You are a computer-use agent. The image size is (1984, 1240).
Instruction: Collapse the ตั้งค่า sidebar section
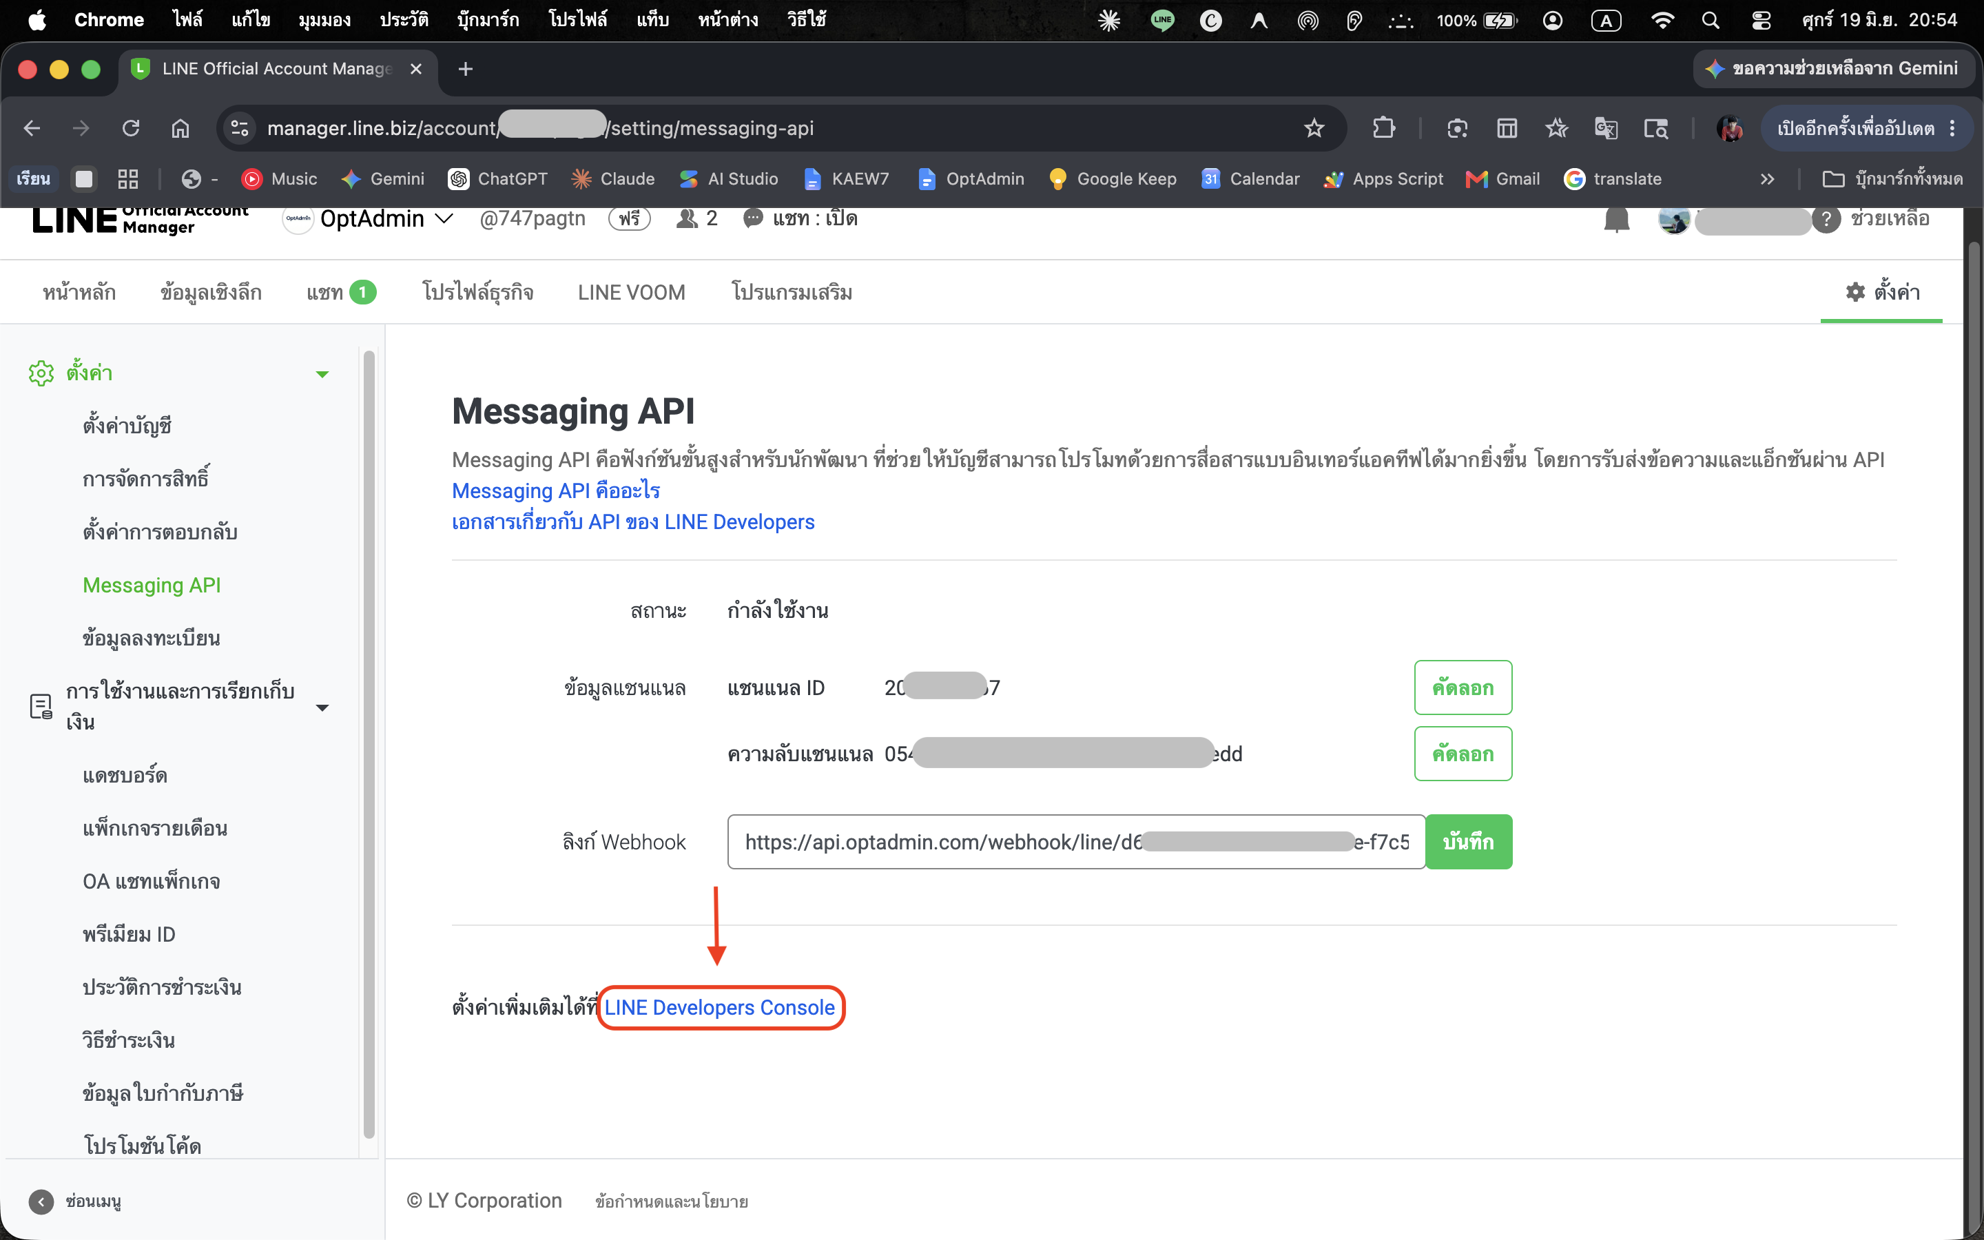pyautogui.click(x=322, y=374)
